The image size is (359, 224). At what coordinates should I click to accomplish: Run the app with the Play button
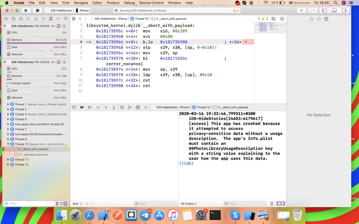(x=26, y=10)
